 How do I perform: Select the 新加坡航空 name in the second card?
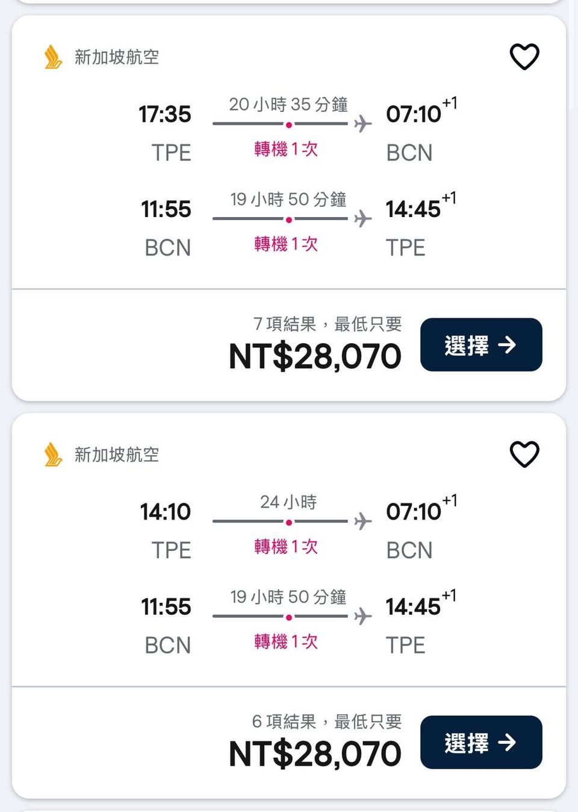(x=117, y=455)
